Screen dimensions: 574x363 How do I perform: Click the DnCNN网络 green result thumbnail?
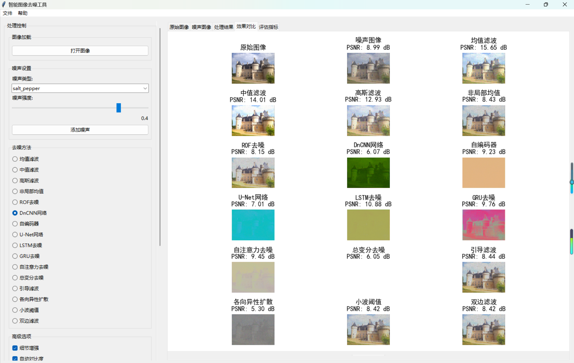[368, 173]
